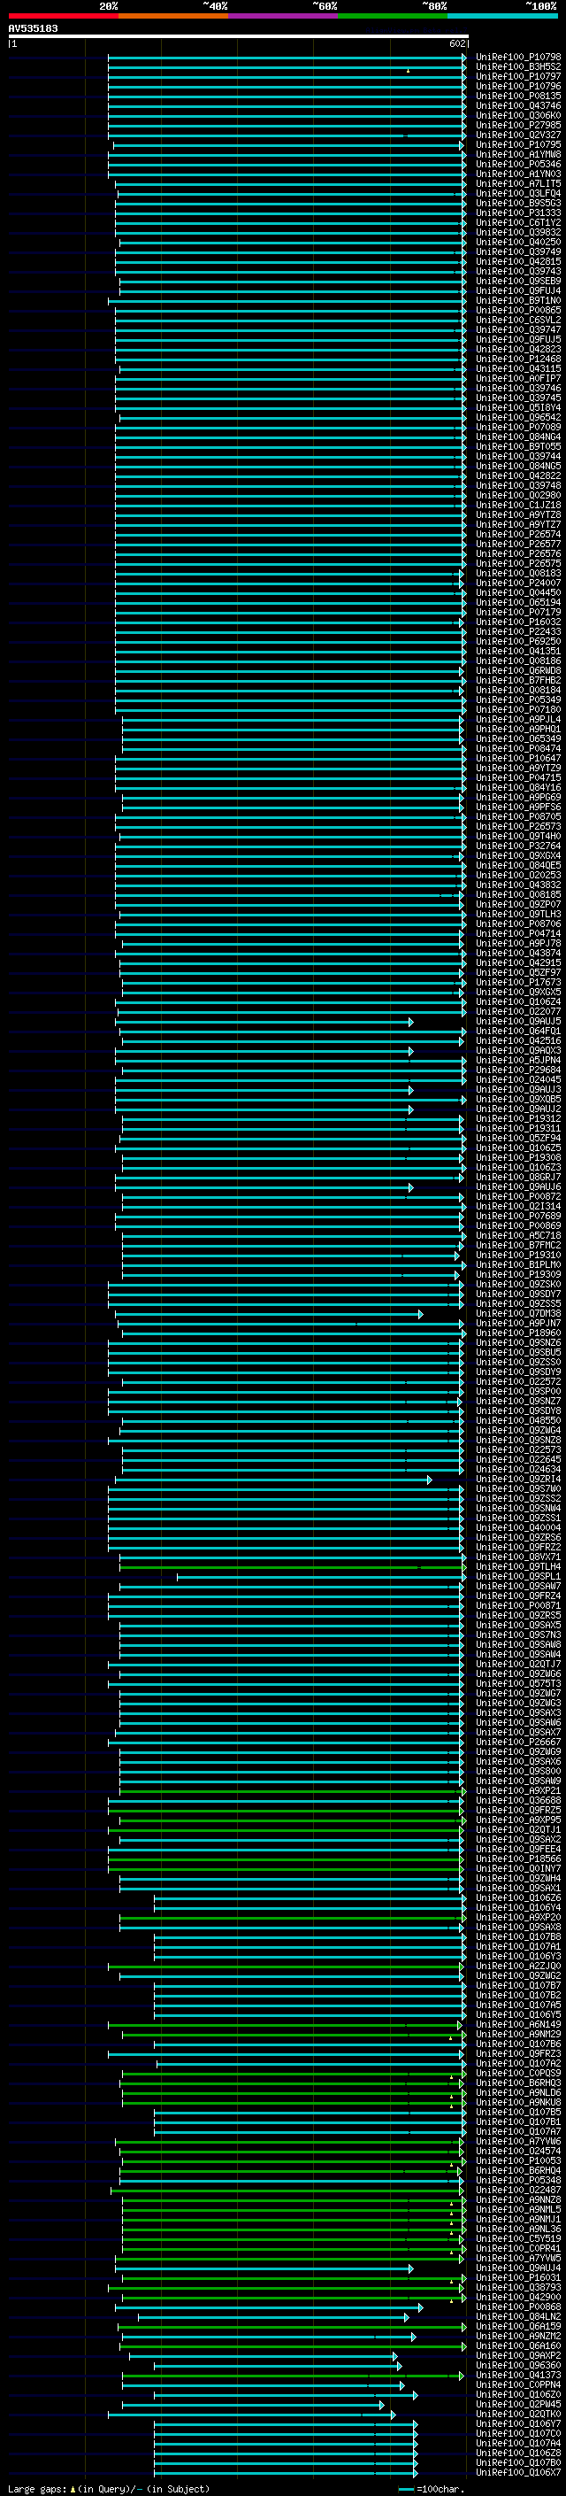Click the alignment arrowhead of the Q9AUJ4 row

(410, 2269)
